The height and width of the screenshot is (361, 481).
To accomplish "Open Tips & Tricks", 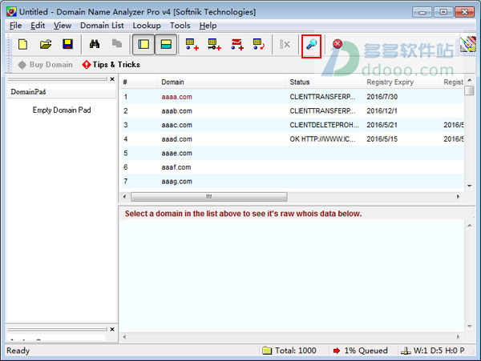I will pyautogui.click(x=111, y=65).
